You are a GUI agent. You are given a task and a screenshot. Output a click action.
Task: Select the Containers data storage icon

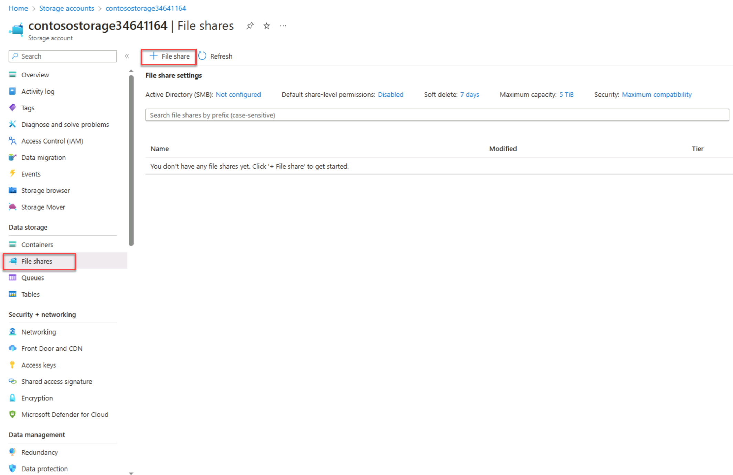pos(12,244)
